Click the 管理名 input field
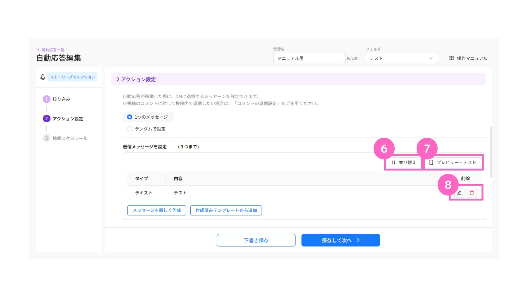 pyautogui.click(x=309, y=58)
